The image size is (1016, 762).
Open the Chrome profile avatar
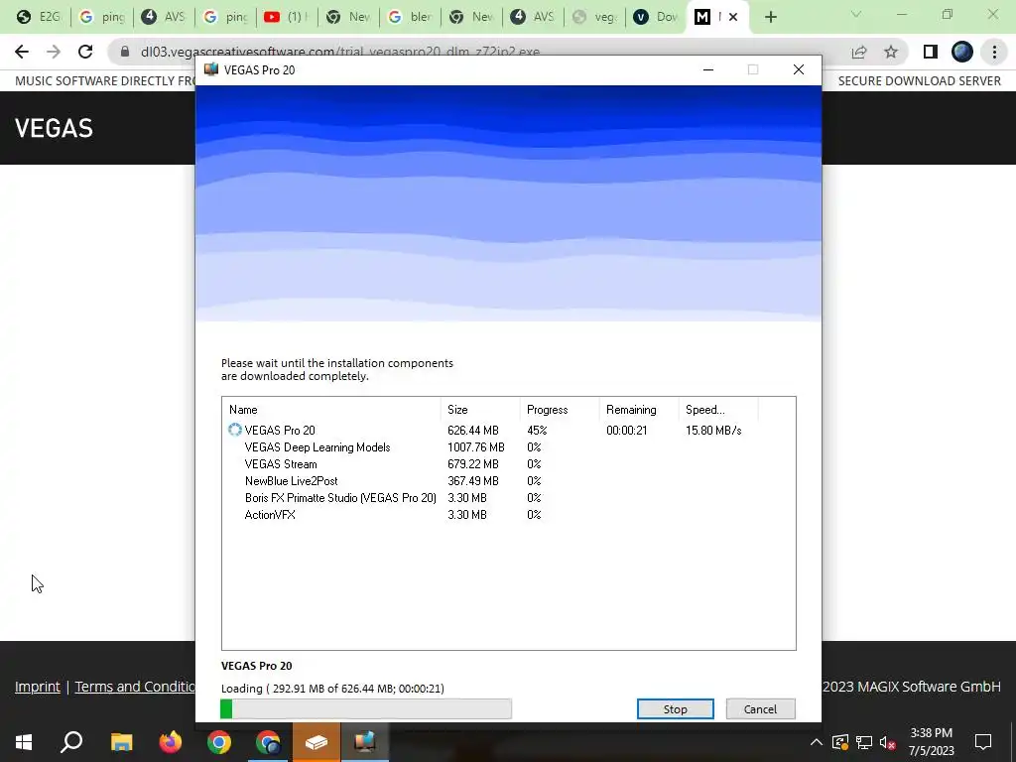(x=962, y=52)
